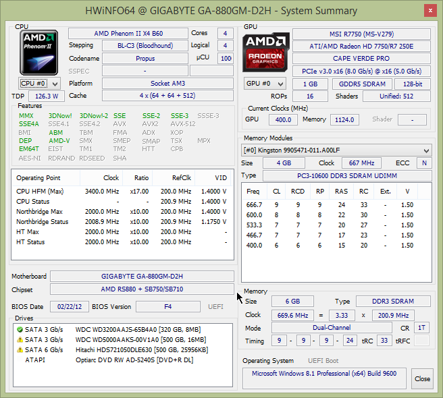
Task: Click the SSE4A feature label
Action: [29, 124]
